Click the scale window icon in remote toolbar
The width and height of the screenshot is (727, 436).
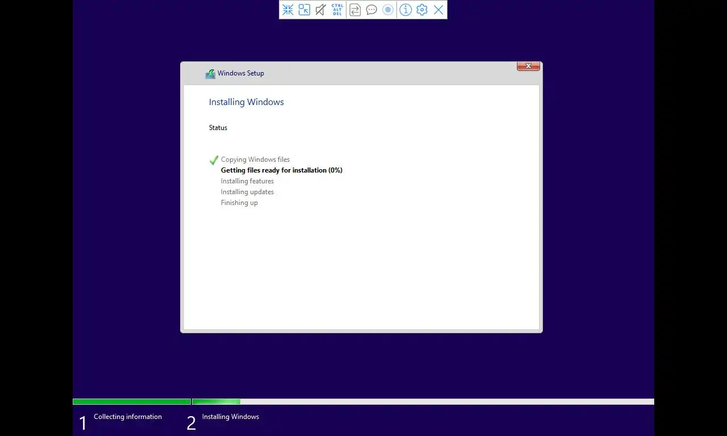tap(304, 10)
